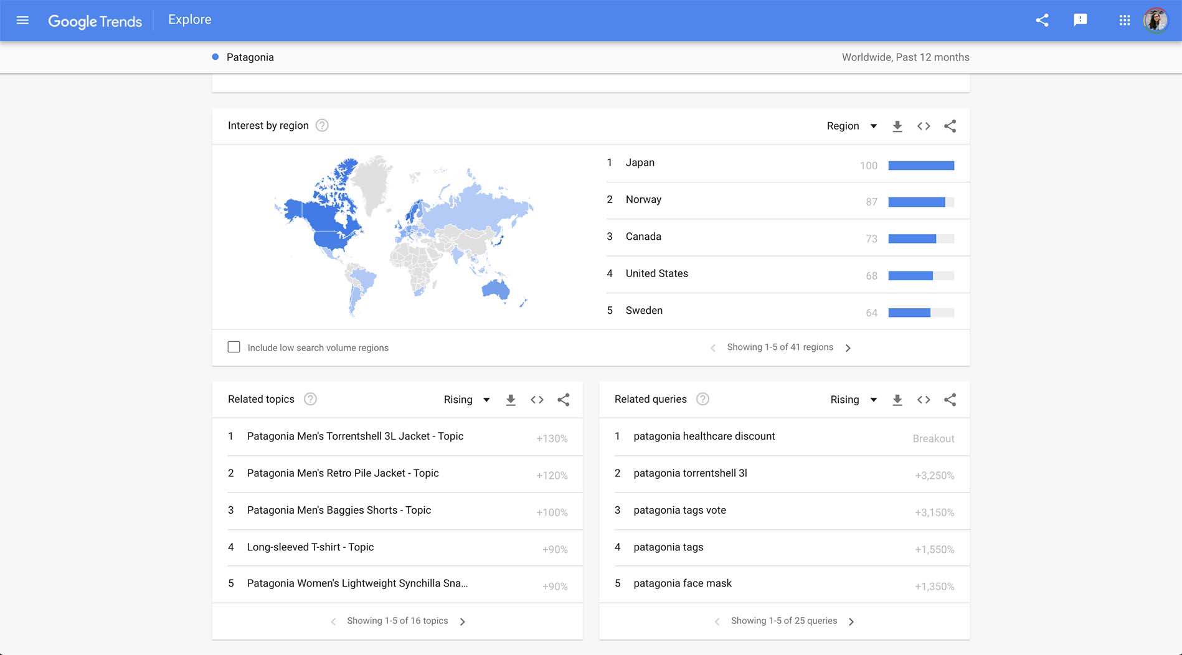Click the Explore header label
The width and height of the screenshot is (1182, 655).
click(x=190, y=20)
